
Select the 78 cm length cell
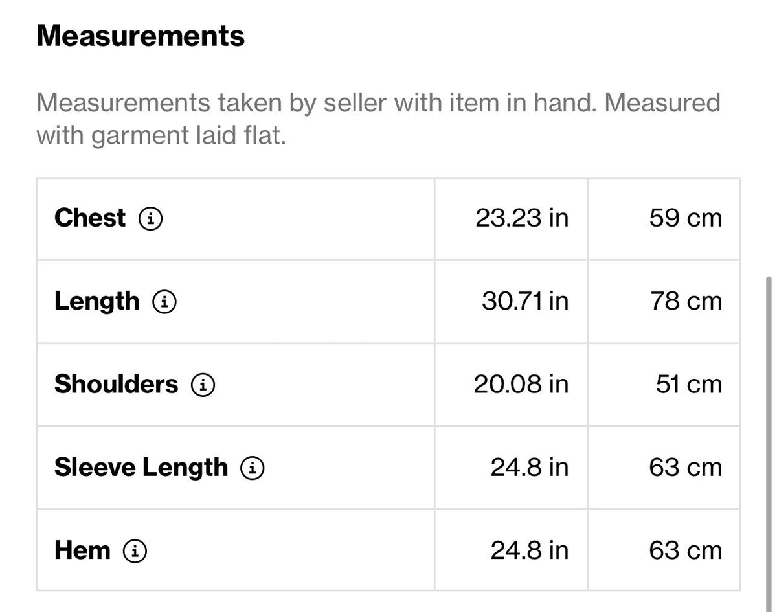(x=664, y=302)
